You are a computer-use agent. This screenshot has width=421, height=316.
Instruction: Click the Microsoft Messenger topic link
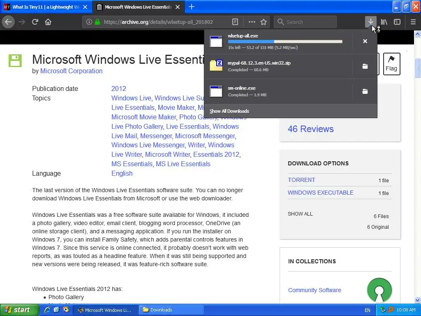pos(205,136)
